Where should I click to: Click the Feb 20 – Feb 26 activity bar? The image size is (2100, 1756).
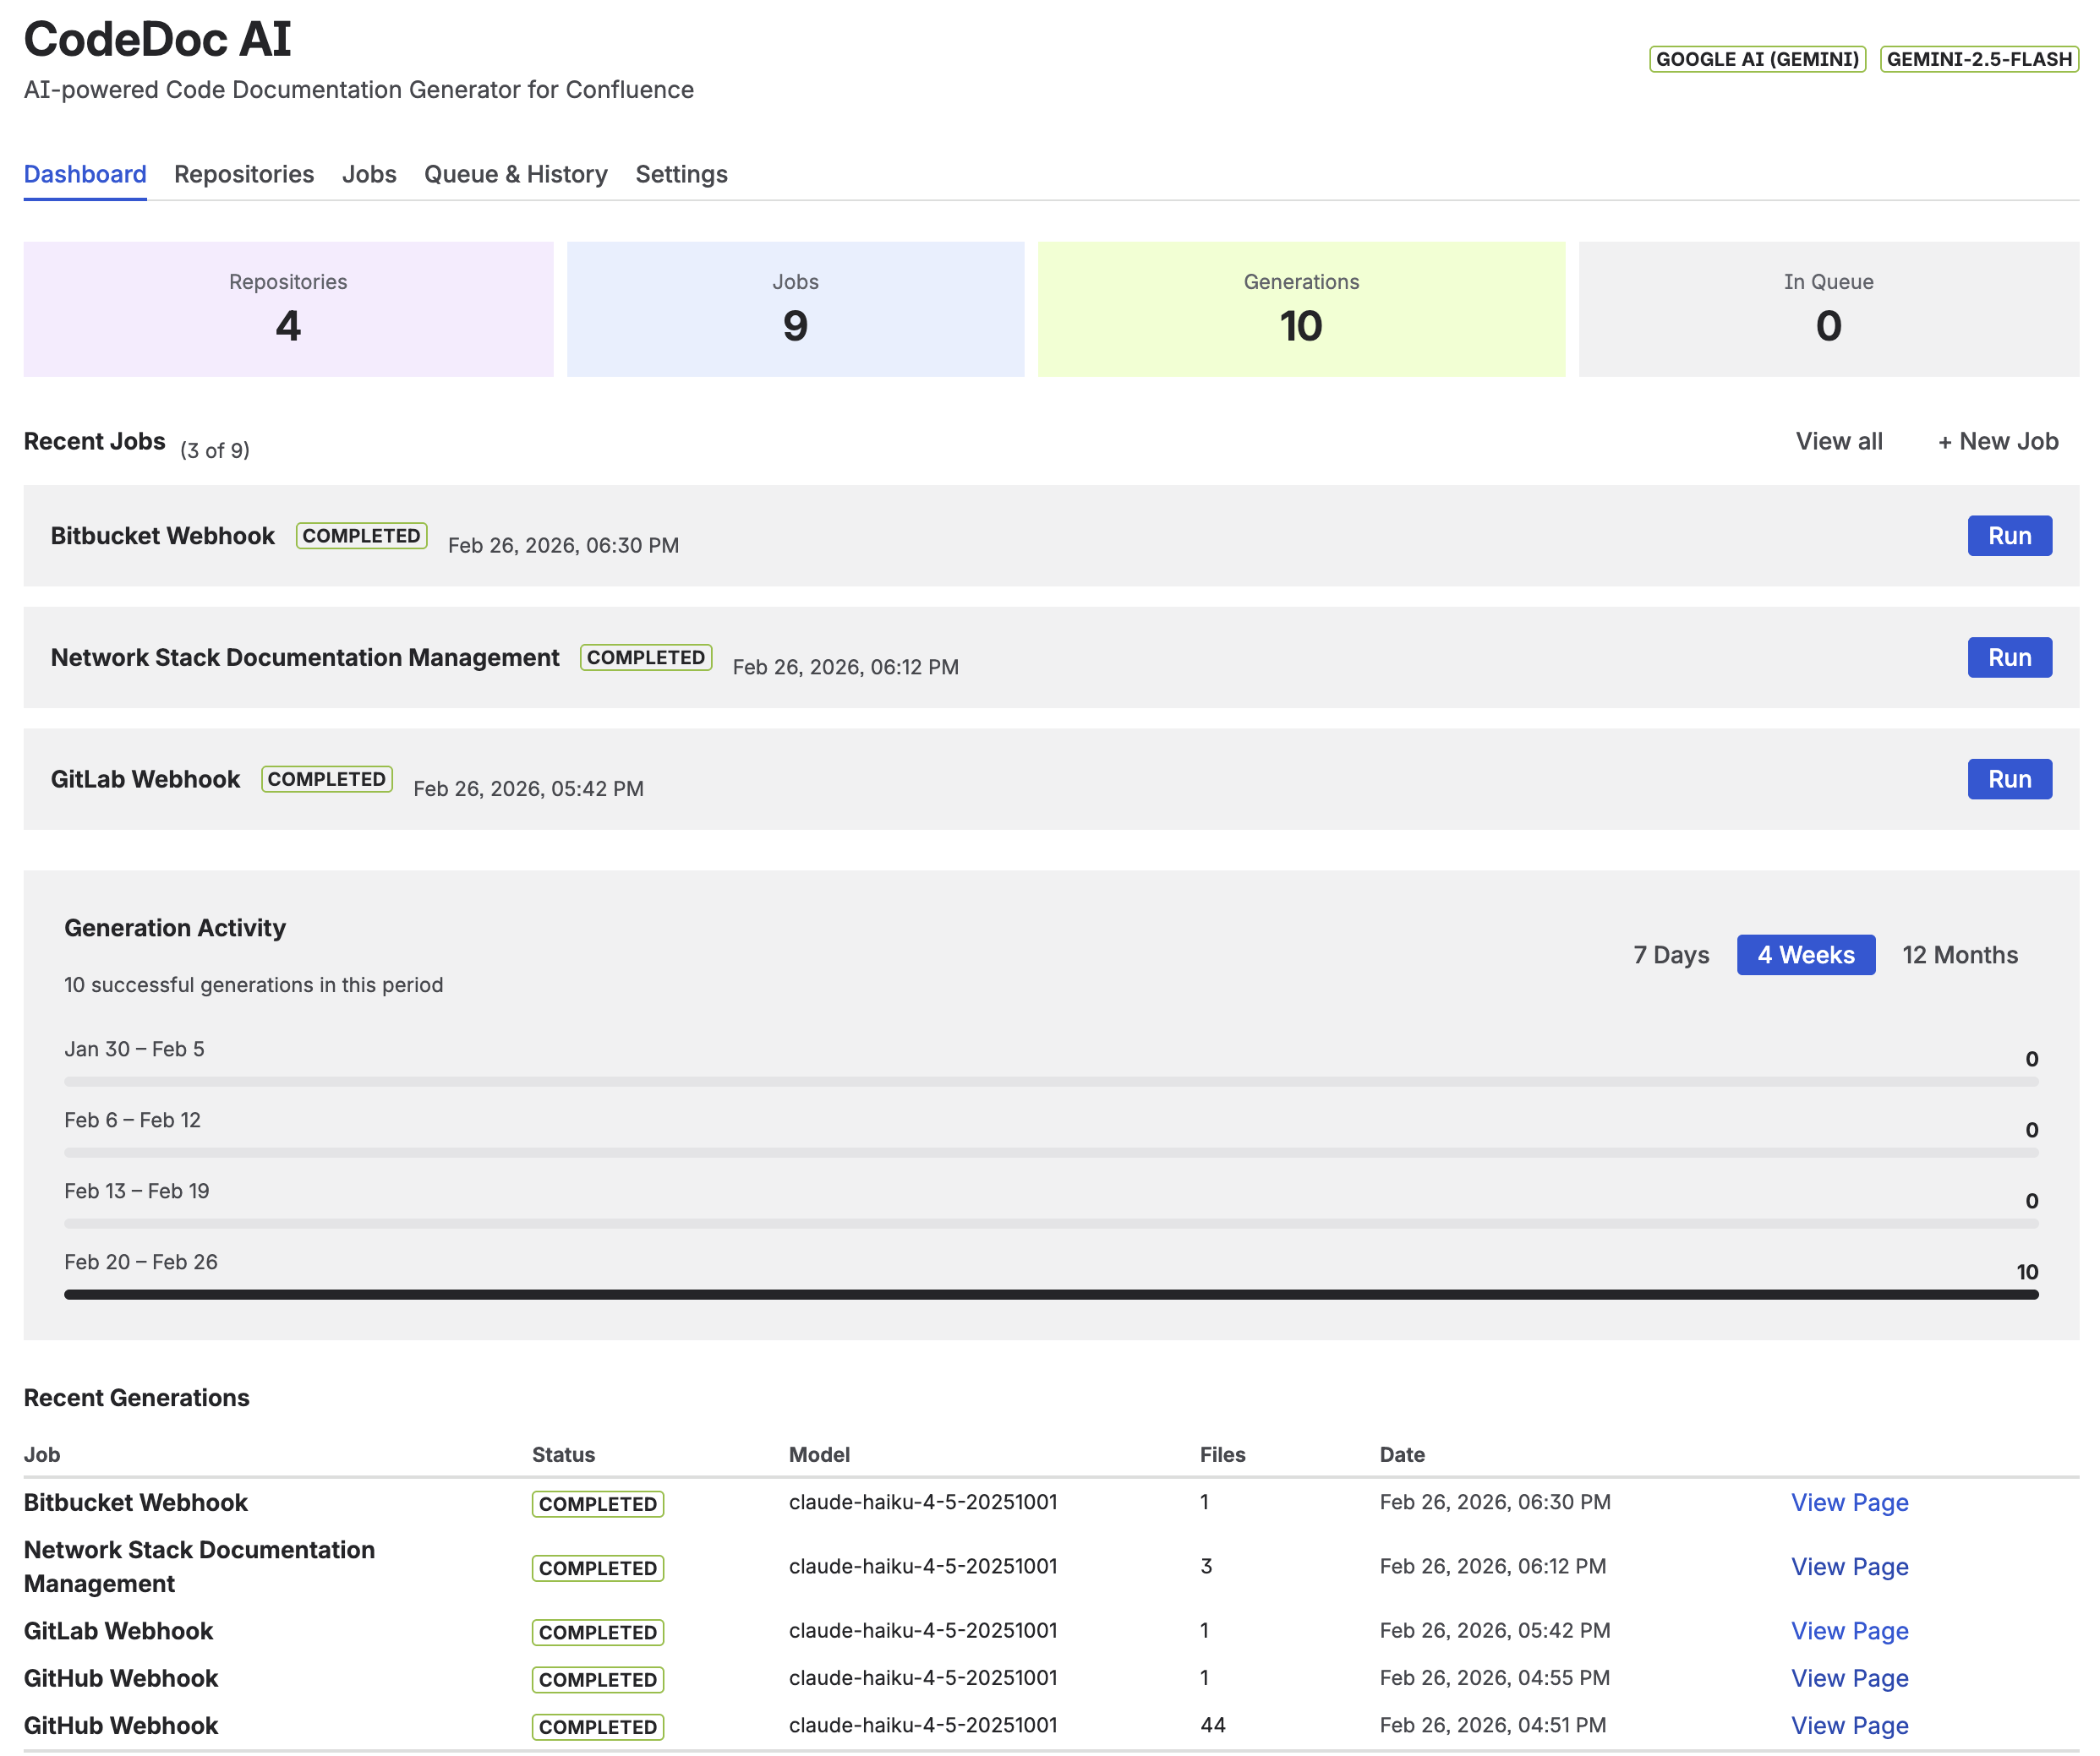1048,1293
